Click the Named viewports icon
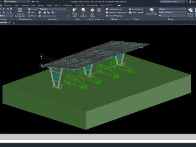196x147 pixels. pos(29,9)
